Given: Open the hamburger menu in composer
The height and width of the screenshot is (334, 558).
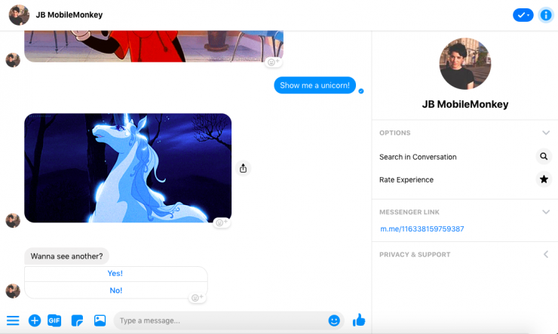Looking at the screenshot, I should [13, 320].
